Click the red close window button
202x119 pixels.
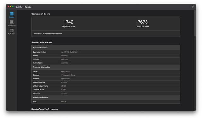click(x=8, y=6)
